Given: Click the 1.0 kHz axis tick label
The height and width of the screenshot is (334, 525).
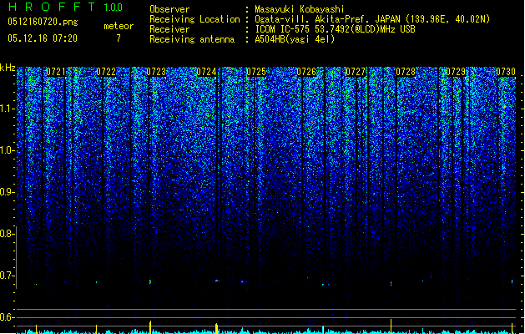Looking at the screenshot, I should (8, 150).
